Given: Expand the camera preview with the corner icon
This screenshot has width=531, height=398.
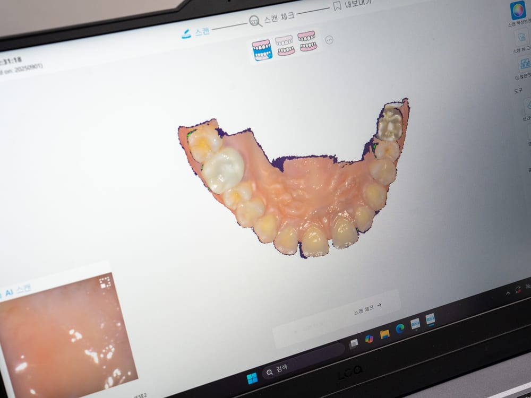Looking at the screenshot, I should (105, 283).
